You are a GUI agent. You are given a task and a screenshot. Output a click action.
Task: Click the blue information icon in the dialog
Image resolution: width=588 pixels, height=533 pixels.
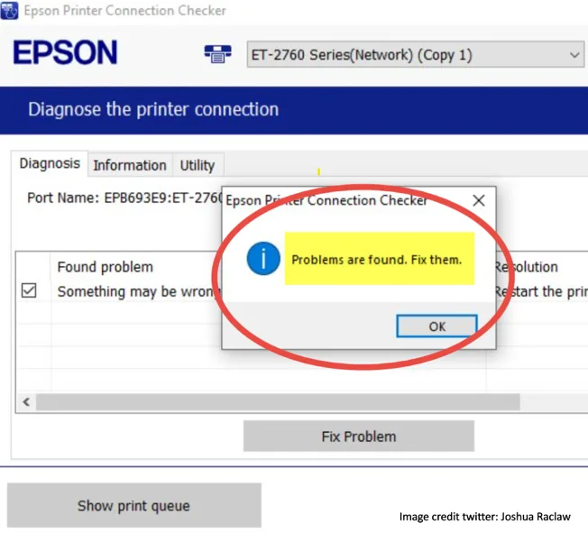(263, 259)
